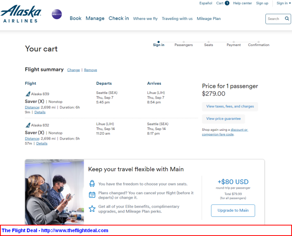Click the $279.00 price text

[214, 93]
